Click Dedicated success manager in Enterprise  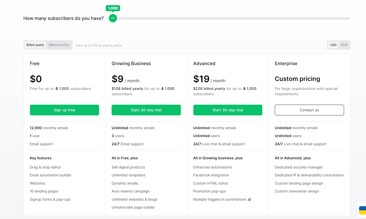pos(299,167)
